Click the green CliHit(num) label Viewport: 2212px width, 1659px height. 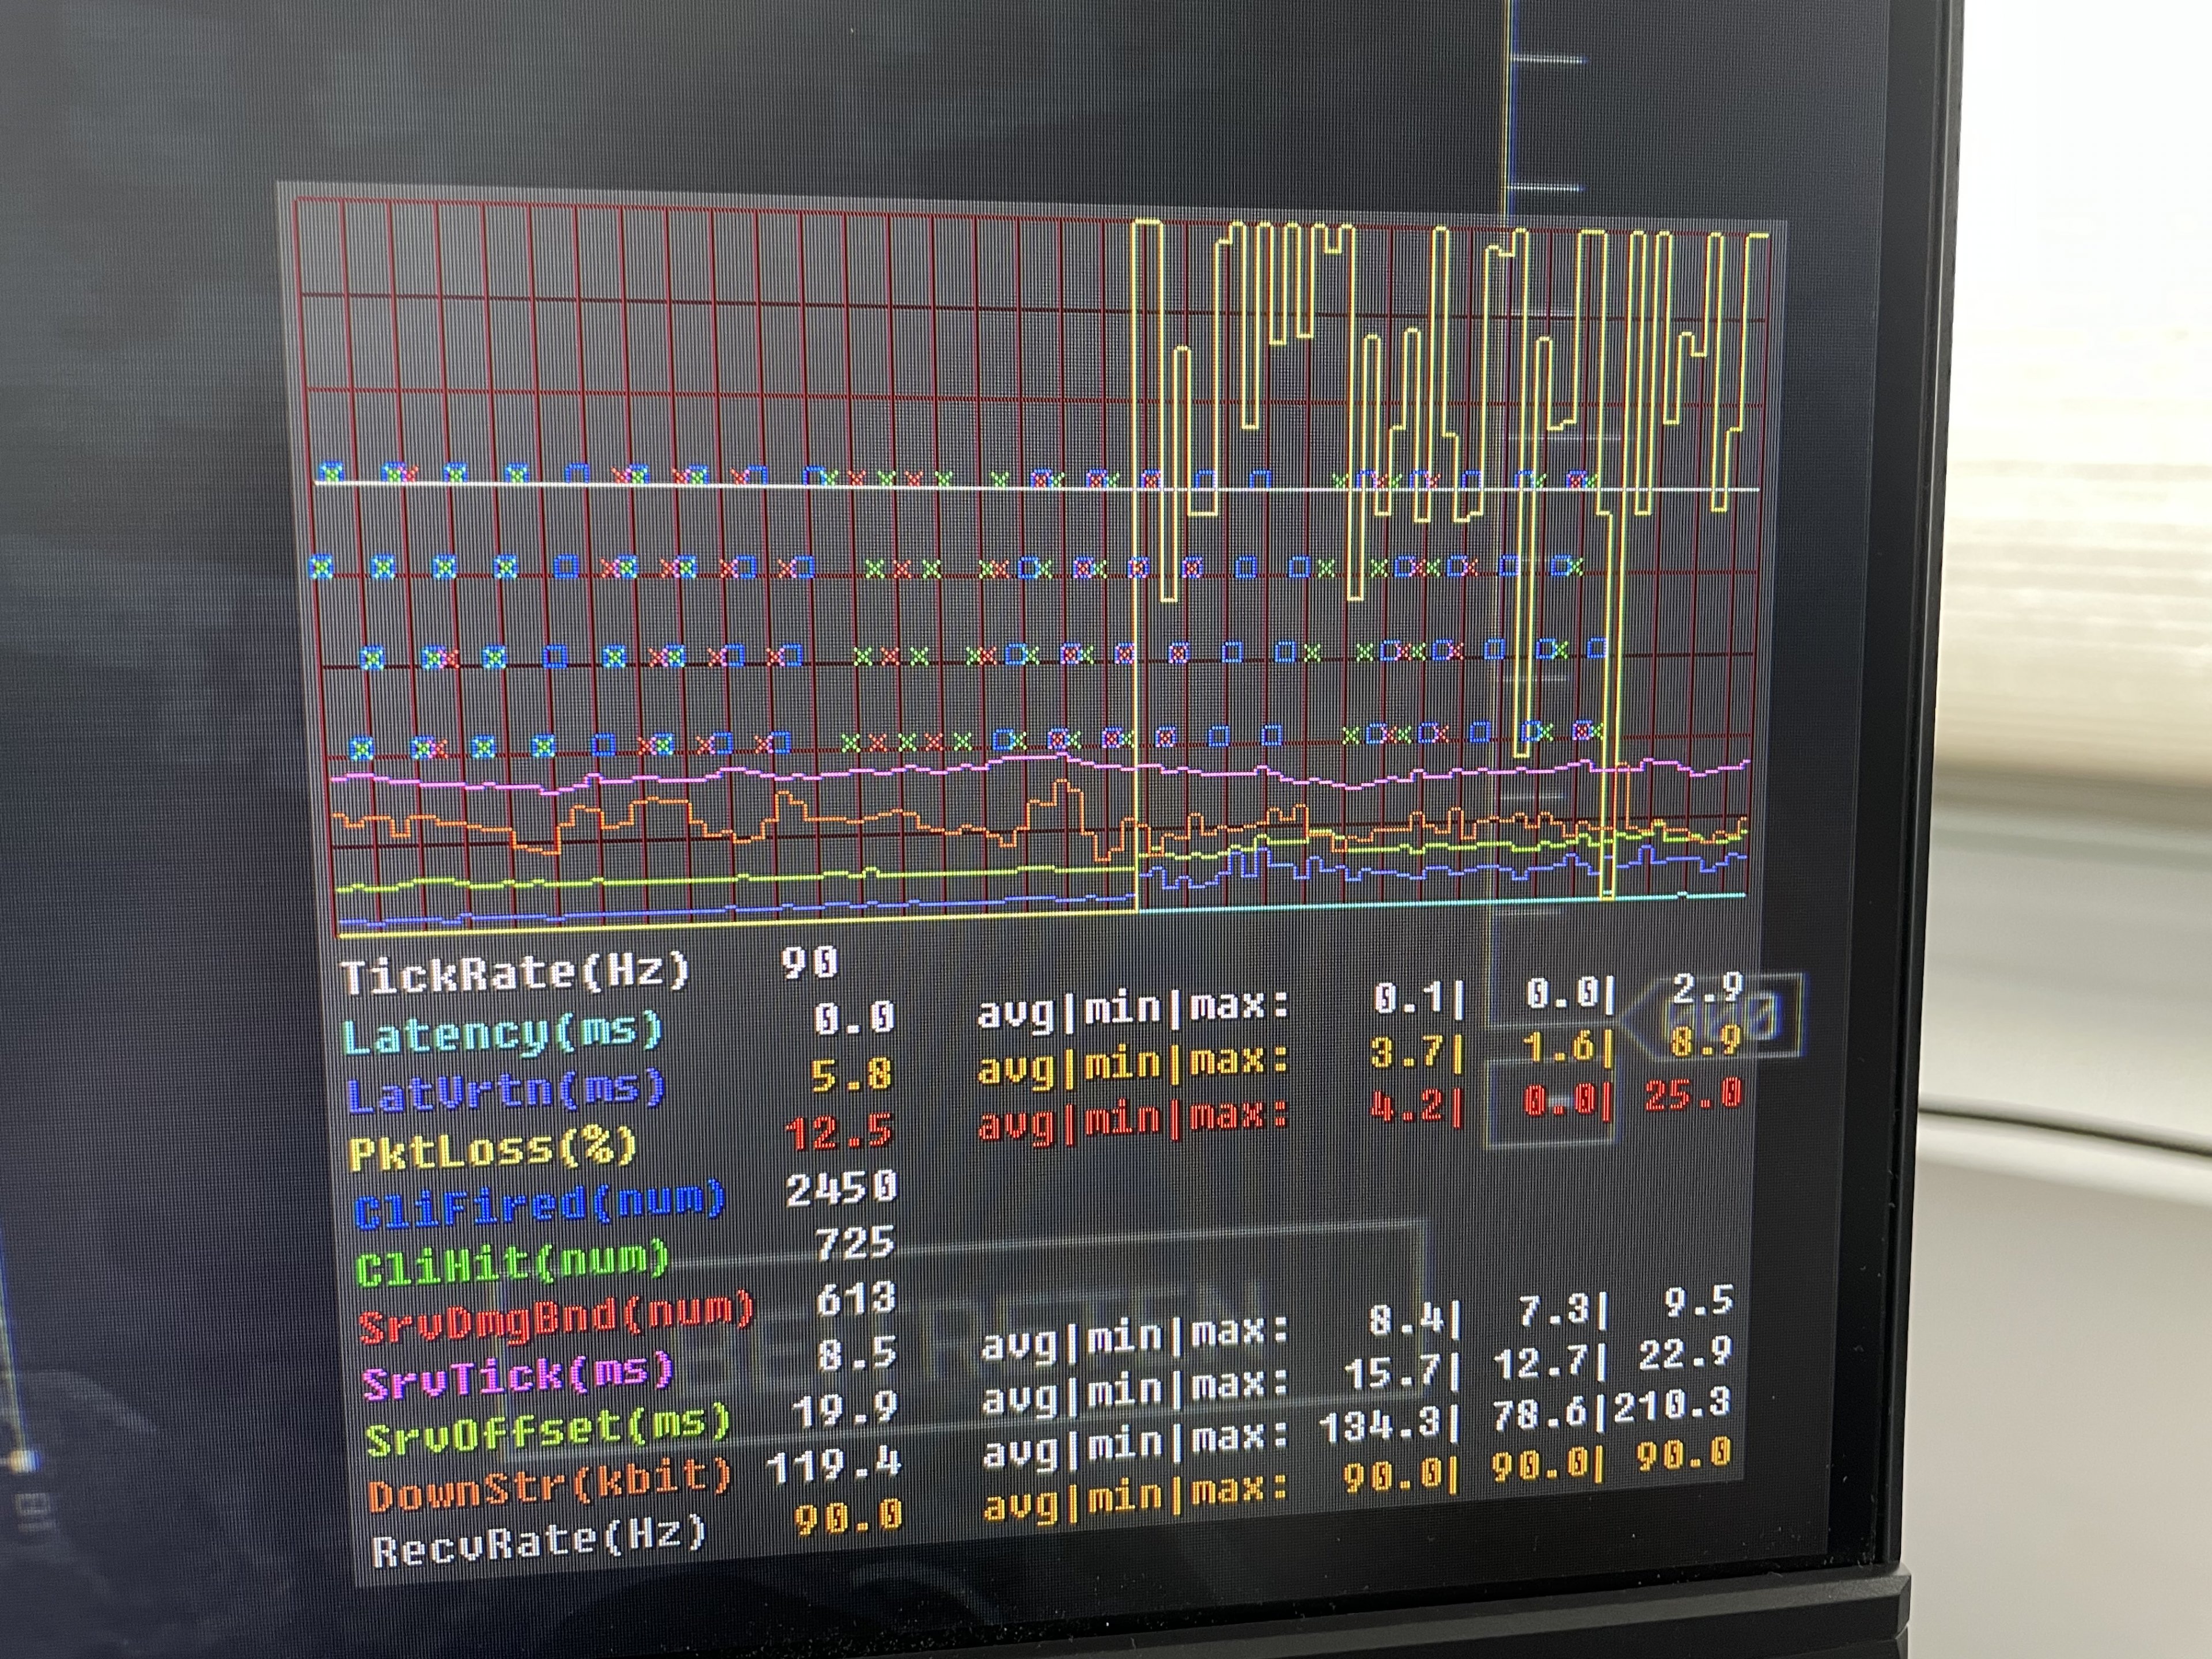tap(512, 1264)
